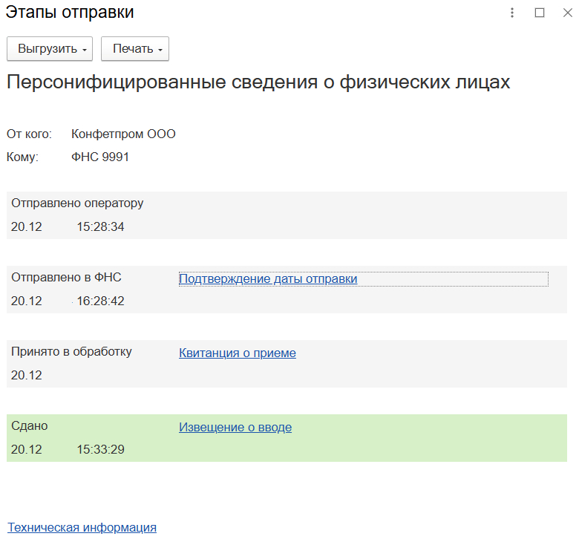Image resolution: width=579 pixels, height=542 pixels.
Task: Click the Персонифицированные сведения о физических лицах heading
Action: tap(258, 82)
